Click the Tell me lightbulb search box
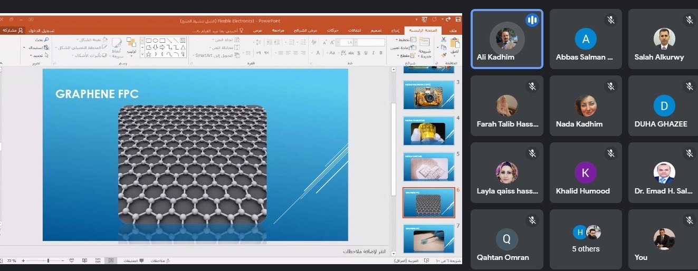Viewport: 698px width, 271px height. pyautogui.click(x=217, y=31)
